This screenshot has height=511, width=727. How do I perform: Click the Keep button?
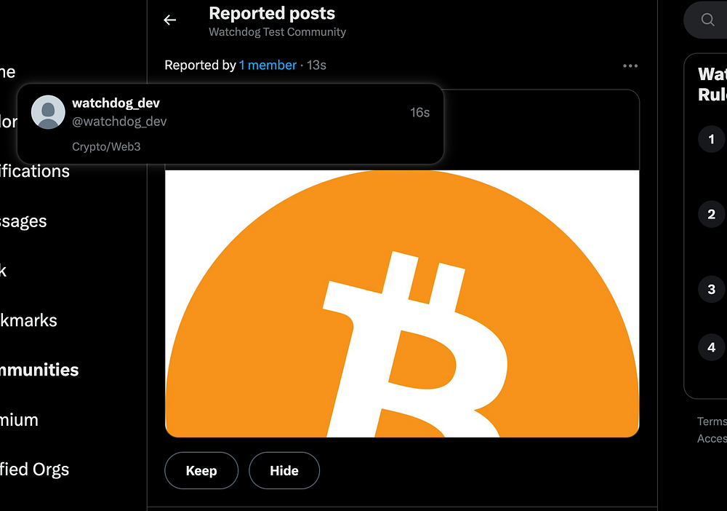pos(201,471)
